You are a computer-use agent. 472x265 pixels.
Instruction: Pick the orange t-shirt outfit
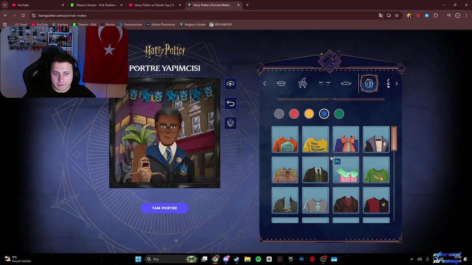(285, 139)
